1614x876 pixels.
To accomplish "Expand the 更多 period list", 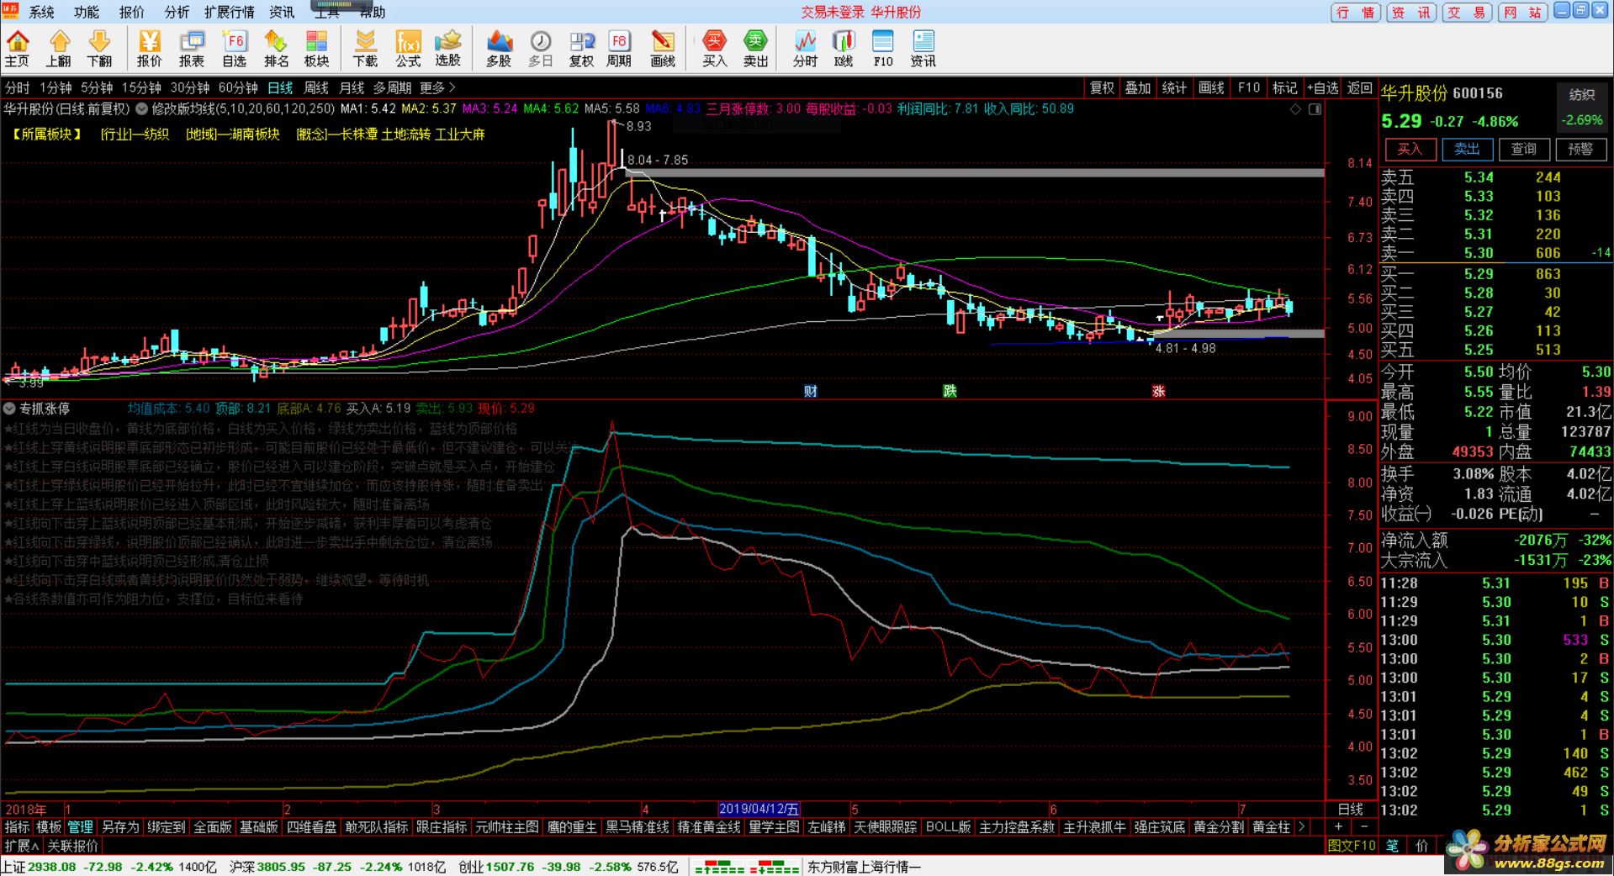I will point(437,87).
